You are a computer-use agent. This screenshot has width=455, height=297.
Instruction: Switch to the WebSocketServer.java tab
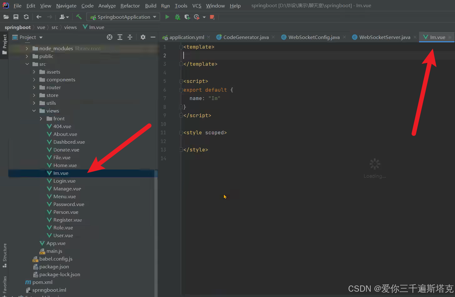coord(384,37)
